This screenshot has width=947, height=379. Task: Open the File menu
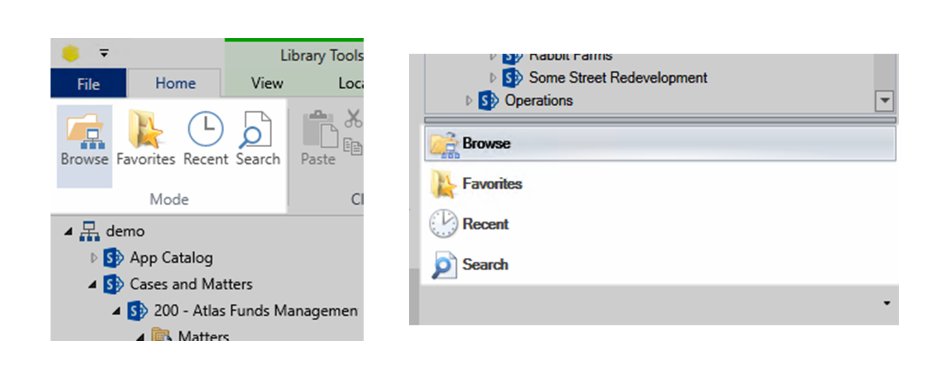point(88,83)
